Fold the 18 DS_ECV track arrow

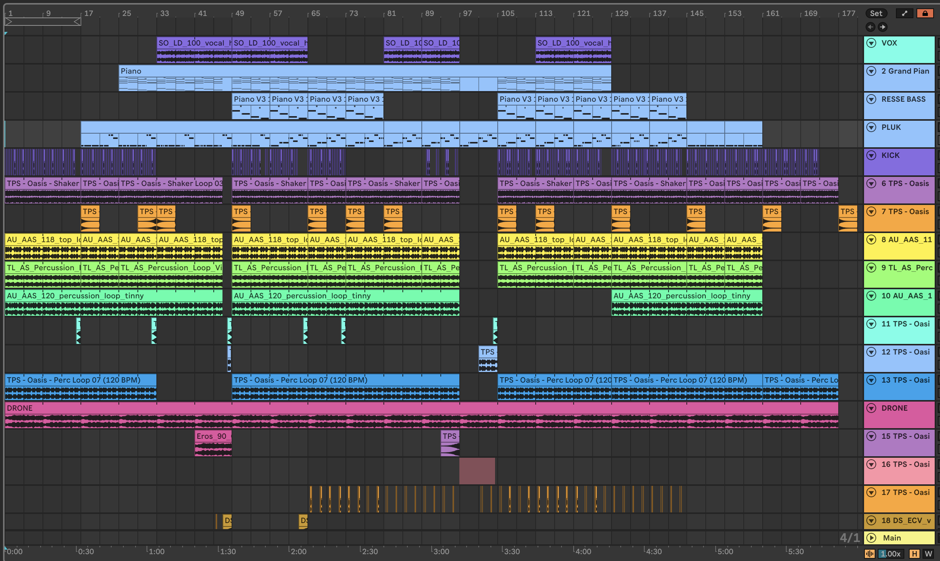[871, 520]
